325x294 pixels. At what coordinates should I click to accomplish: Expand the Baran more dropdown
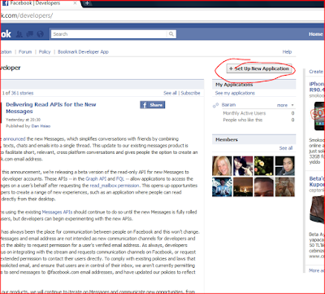click(285, 105)
